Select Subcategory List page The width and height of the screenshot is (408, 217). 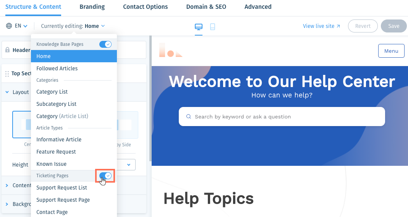[74, 104]
